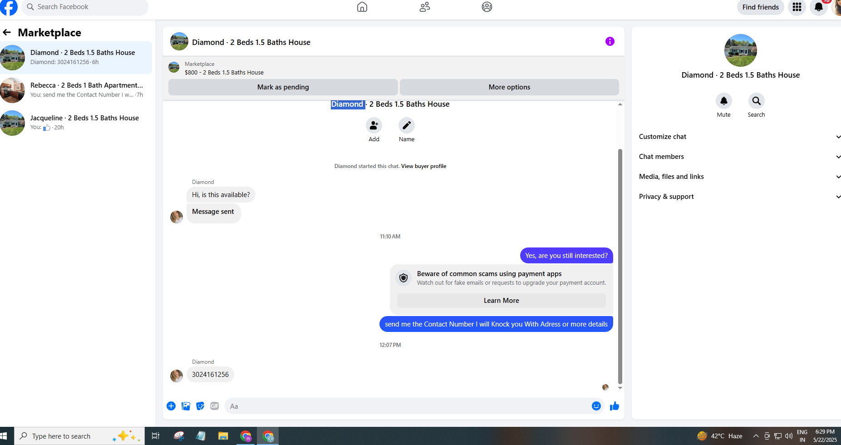
Task: Open File Explorer from the taskbar
Action: coord(223,436)
